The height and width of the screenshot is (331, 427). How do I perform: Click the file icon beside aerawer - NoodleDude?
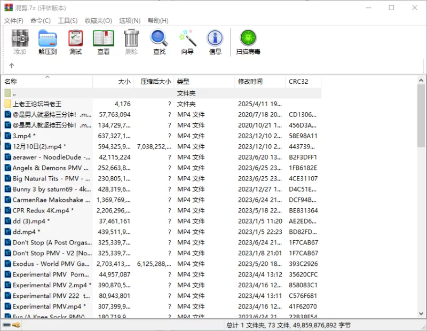click(x=8, y=157)
